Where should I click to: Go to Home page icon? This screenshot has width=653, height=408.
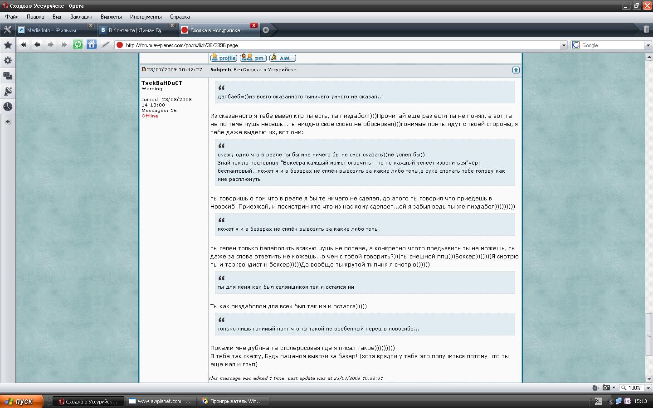92,44
